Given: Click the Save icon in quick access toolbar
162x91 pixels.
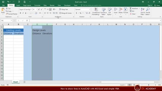Looking at the screenshot, I should point(3,2).
